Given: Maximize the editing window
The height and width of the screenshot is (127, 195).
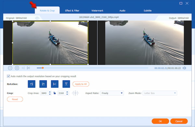Looking at the screenshot, I should (181, 3).
